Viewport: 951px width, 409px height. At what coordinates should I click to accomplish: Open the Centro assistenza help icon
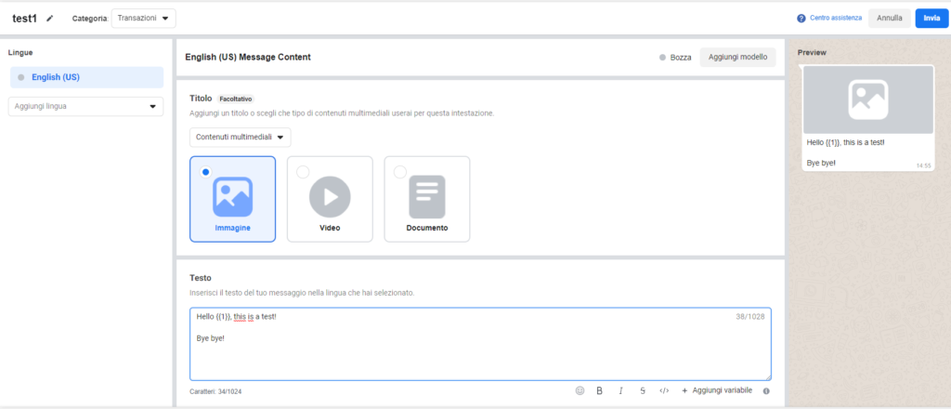pyautogui.click(x=801, y=19)
